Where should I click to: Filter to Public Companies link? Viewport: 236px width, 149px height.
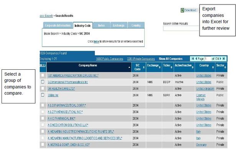[x=110, y=59]
